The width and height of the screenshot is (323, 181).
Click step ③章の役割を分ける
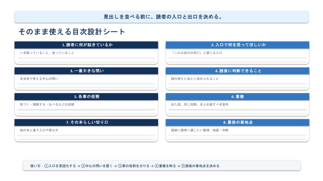133,166
